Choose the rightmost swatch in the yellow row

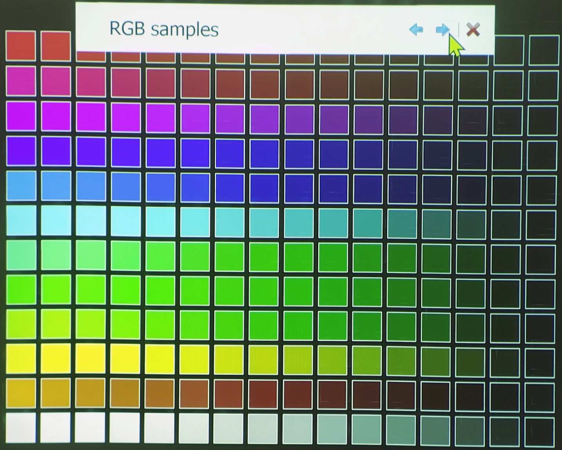click(x=540, y=362)
